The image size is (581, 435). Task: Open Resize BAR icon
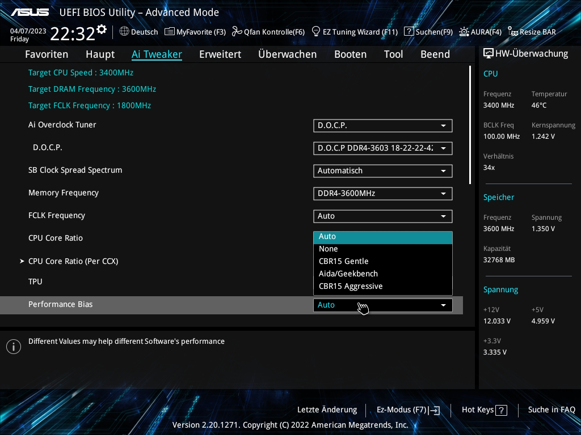click(513, 32)
